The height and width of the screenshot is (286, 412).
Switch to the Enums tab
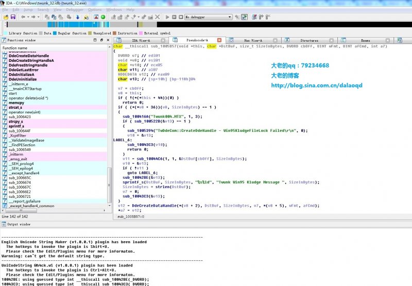click(x=365, y=41)
